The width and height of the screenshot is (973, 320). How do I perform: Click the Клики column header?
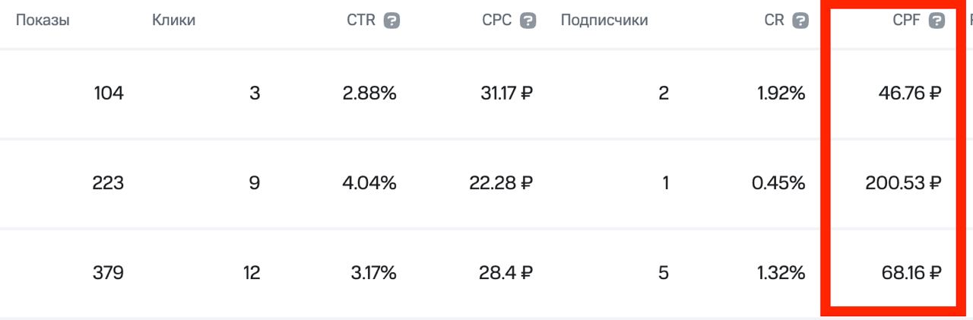pyautogui.click(x=173, y=21)
